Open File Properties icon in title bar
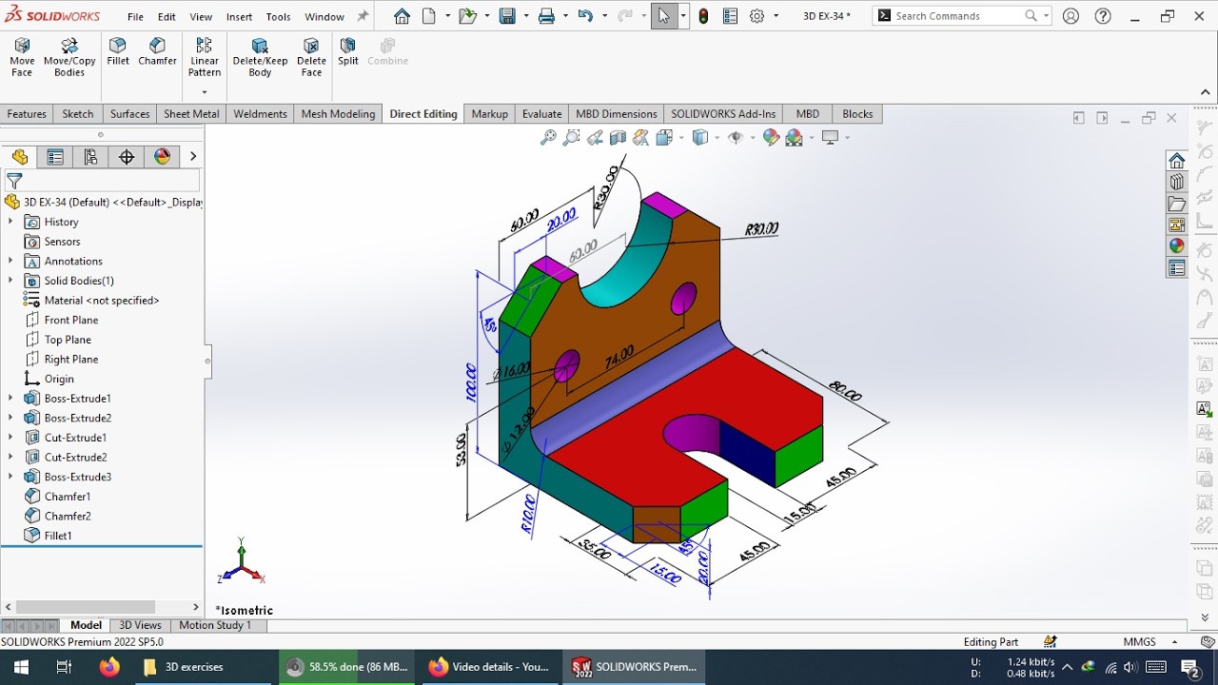The width and height of the screenshot is (1218, 685). 730,16
